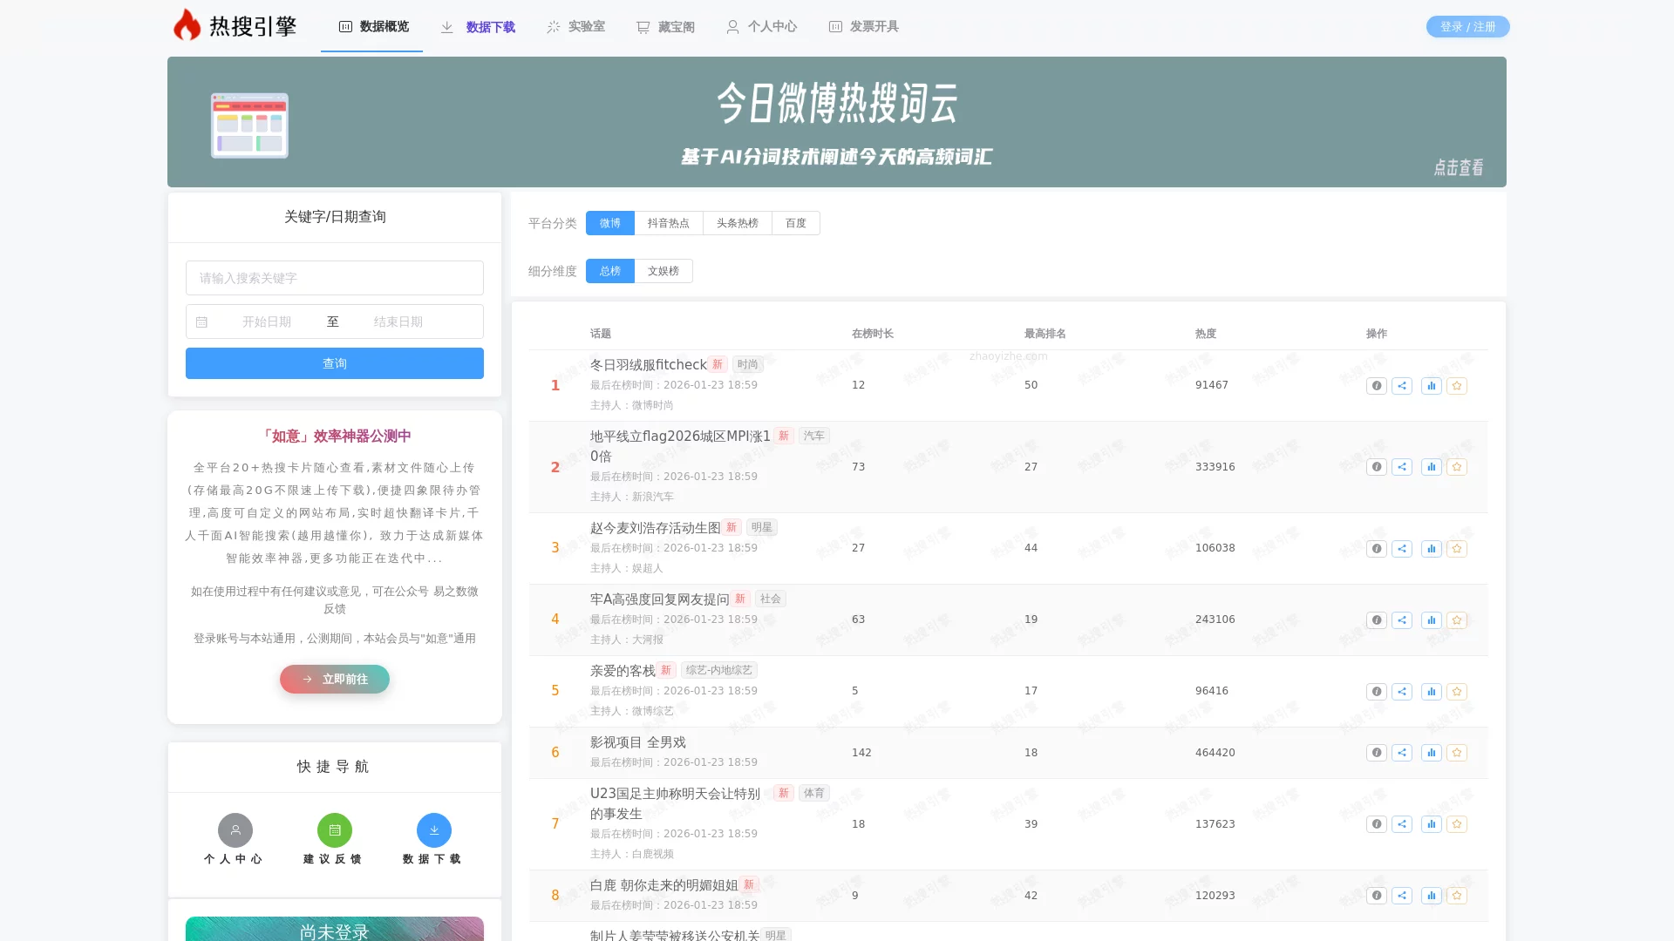Select the 抖音热点 platform filter
1674x941 pixels.
[668, 223]
